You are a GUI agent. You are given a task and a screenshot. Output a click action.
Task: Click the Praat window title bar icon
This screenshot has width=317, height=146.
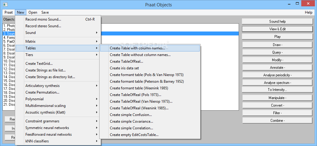[5, 4]
